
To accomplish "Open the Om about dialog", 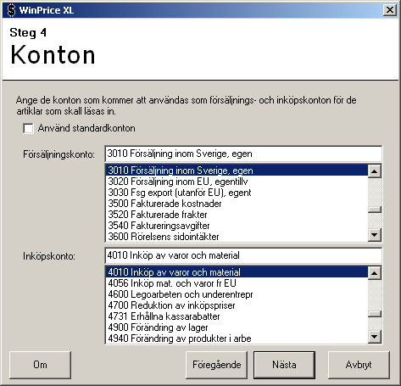I will [40, 365].
